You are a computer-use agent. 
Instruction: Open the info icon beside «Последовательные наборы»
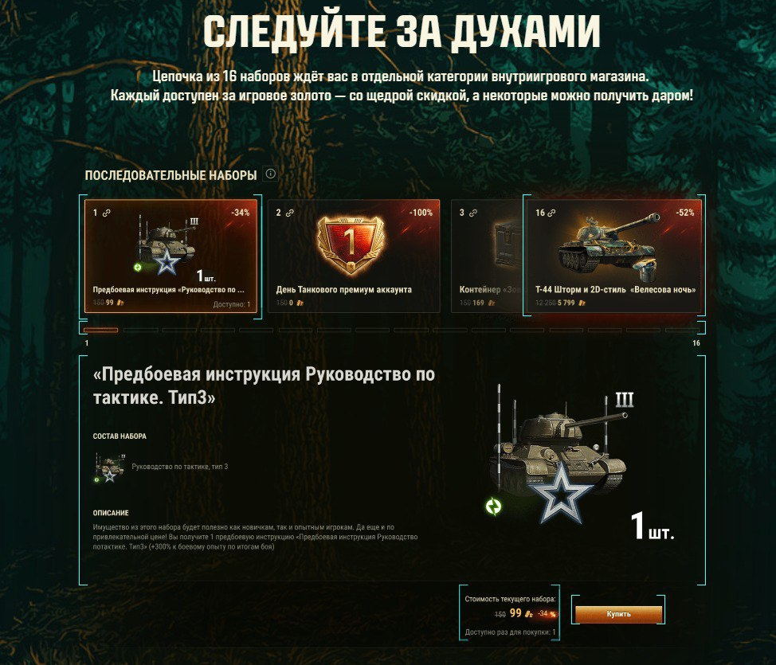(270, 174)
